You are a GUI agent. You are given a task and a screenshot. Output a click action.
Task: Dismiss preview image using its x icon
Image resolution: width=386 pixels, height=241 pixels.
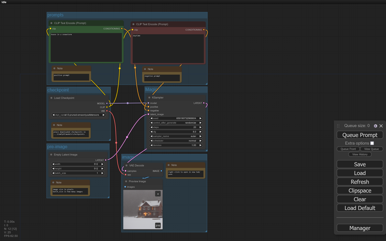tap(158, 194)
